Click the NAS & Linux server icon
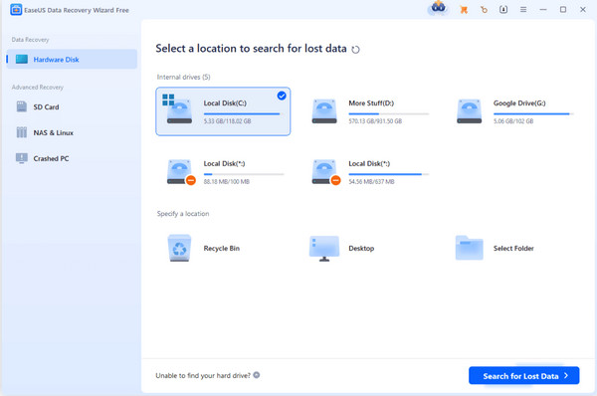This screenshot has height=396, width=597. click(x=22, y=132)
